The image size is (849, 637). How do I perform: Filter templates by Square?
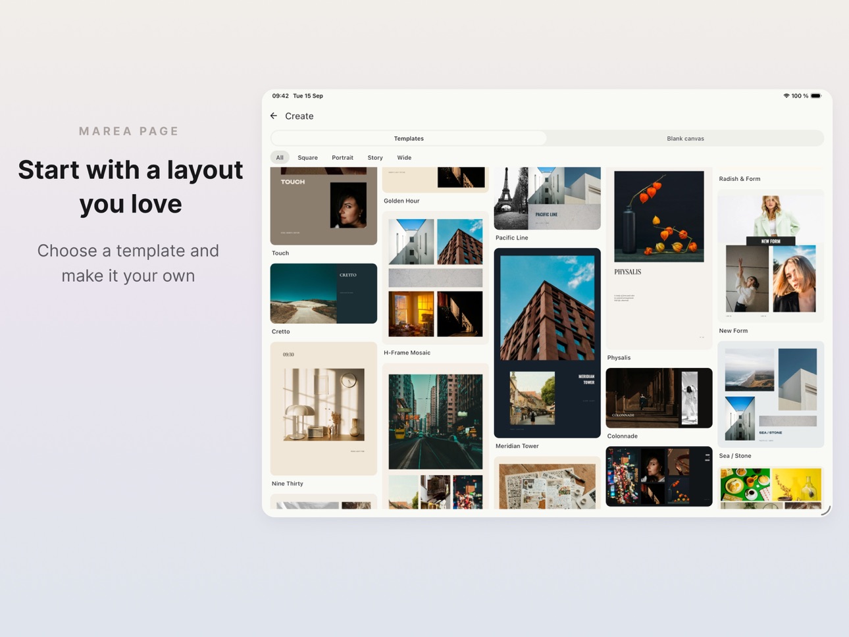click(x=307, y=158)
